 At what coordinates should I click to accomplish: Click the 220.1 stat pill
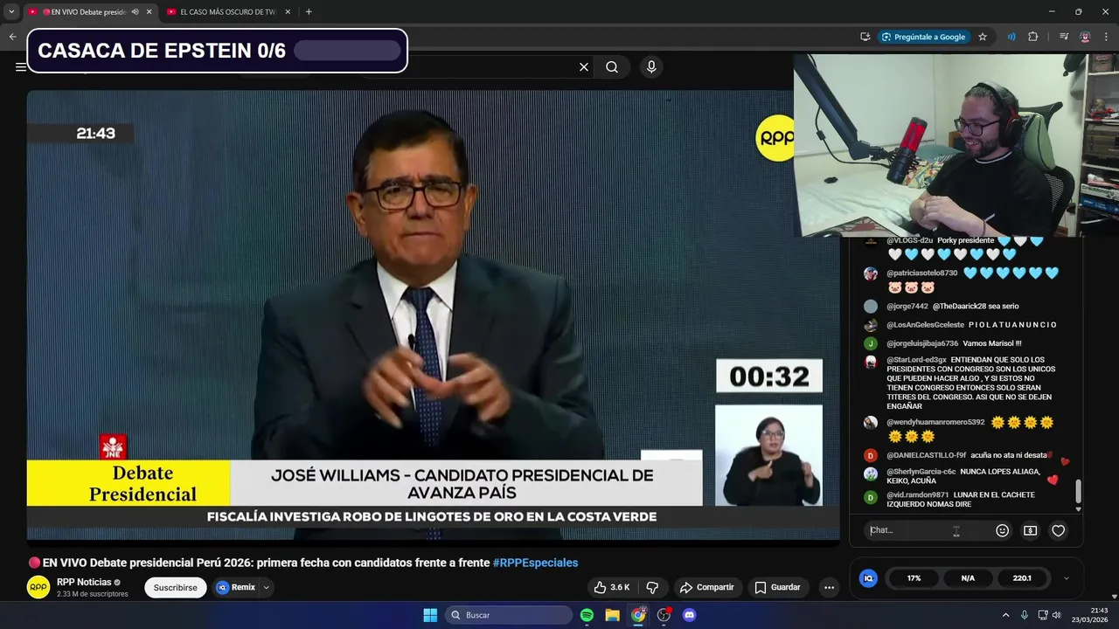[1022, 578]
